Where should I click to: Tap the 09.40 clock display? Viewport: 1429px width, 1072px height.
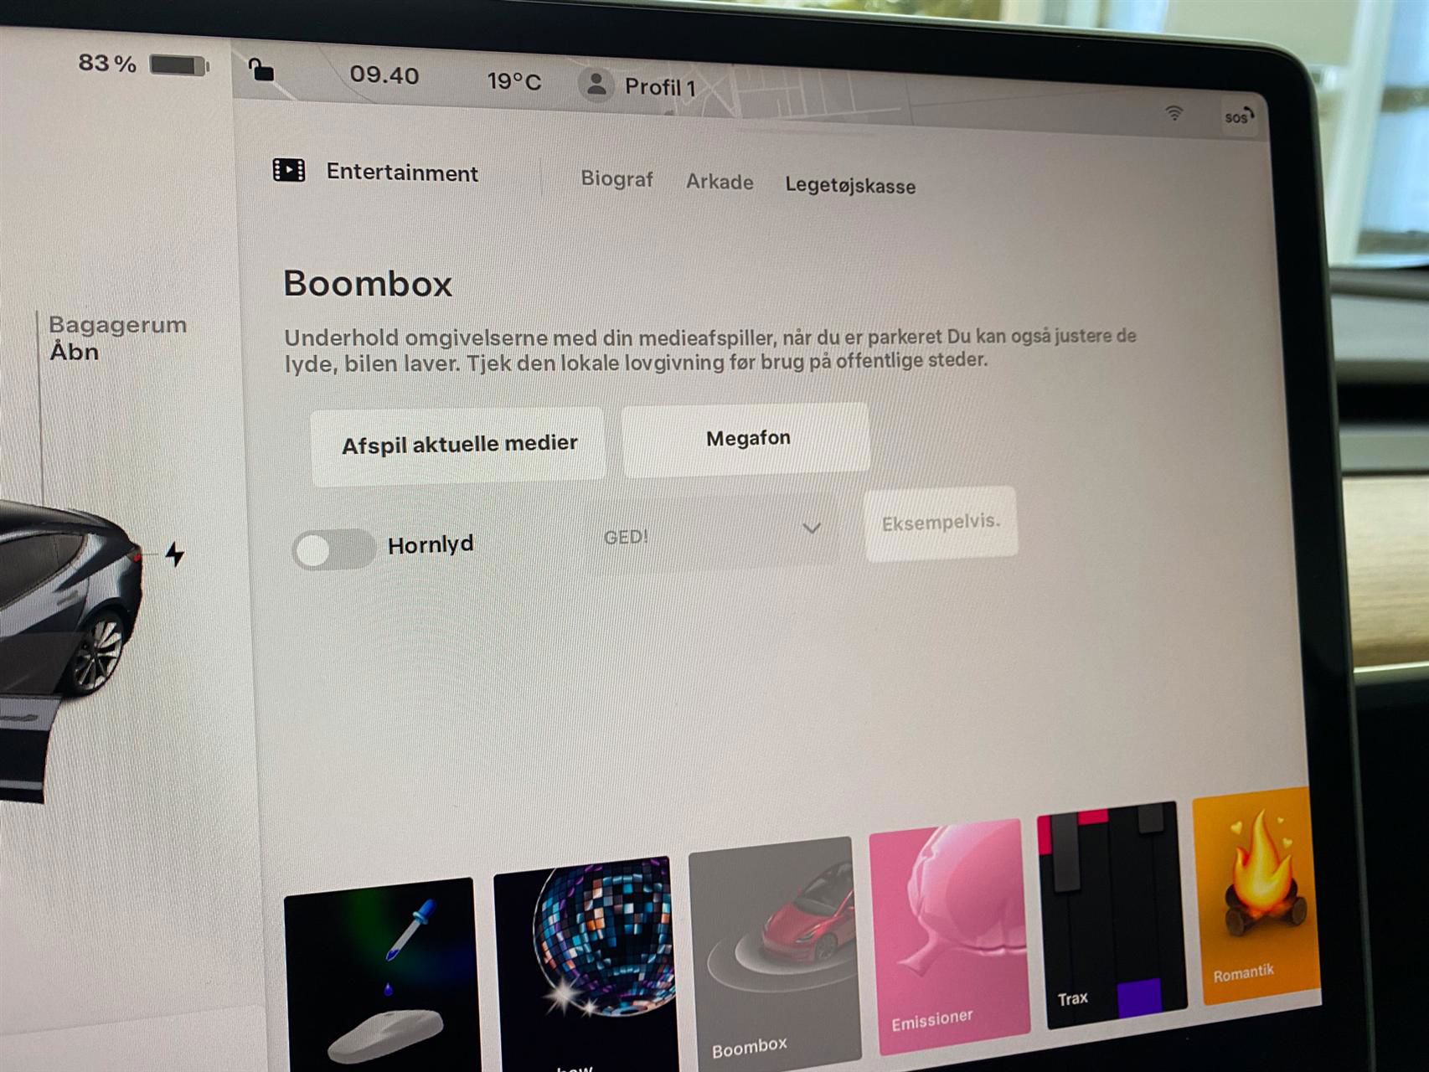(384, 75)
